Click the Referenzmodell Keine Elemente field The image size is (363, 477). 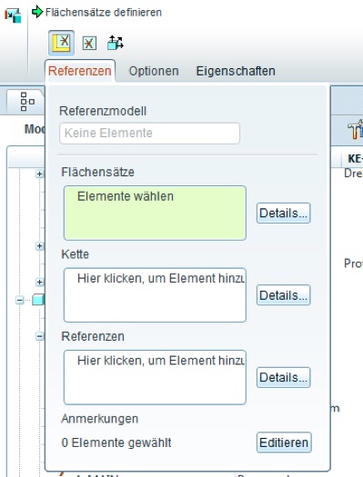pyautogui.click(x=149, y=134)
